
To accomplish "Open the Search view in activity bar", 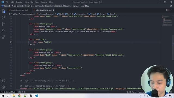I will click(x=3, y=17).
